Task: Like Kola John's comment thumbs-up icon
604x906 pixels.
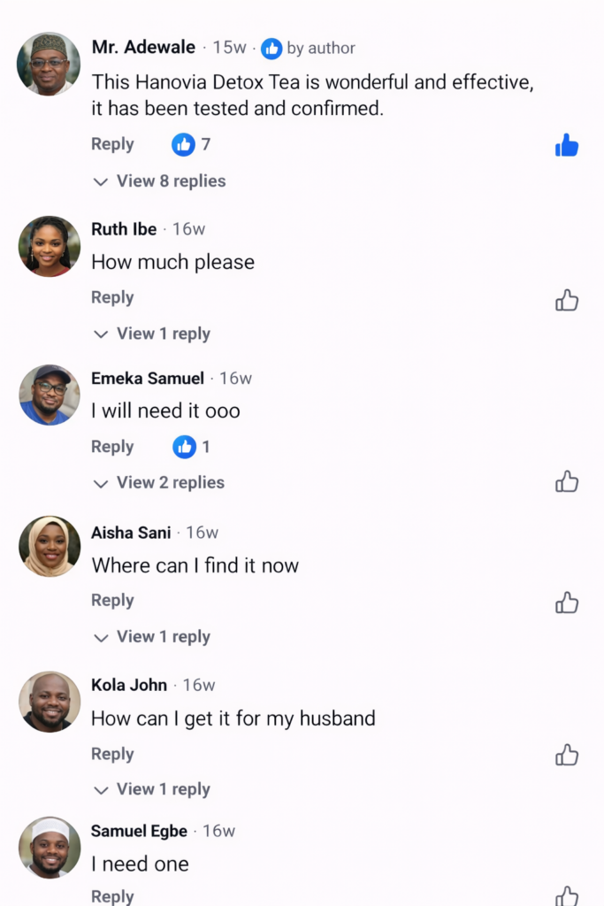Action: click(x=567, y=755)
